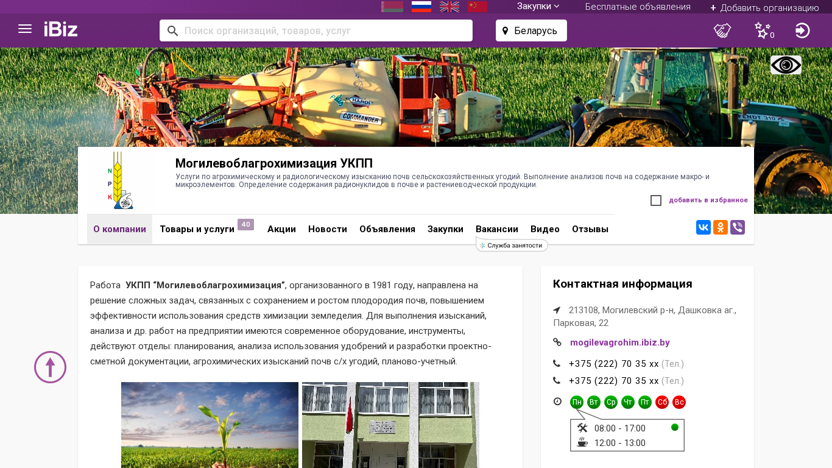Open the building facade photo thumbnail
Screen dimensions: 832x468
390,425
